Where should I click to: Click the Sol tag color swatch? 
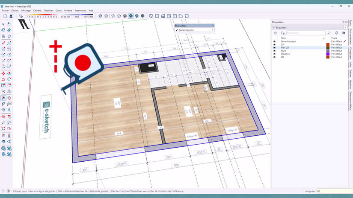point(328,45)
